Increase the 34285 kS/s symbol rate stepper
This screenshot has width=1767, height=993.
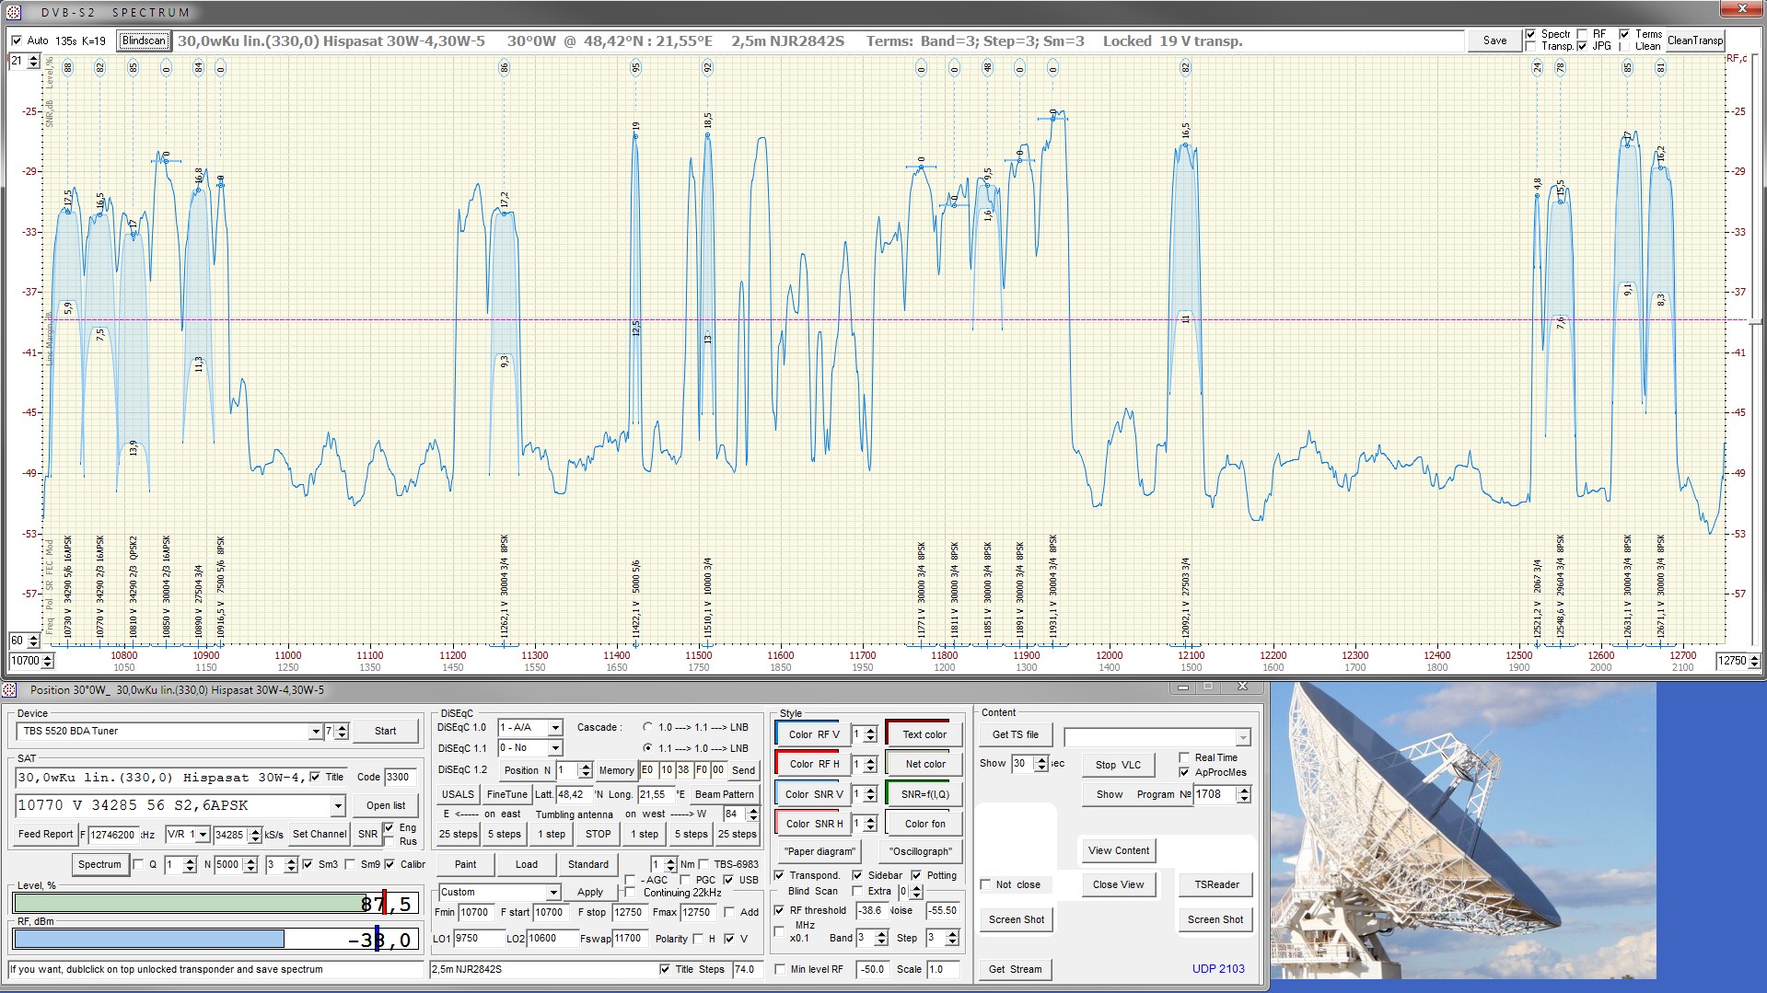pyautogui.click(x=255, y=830)
